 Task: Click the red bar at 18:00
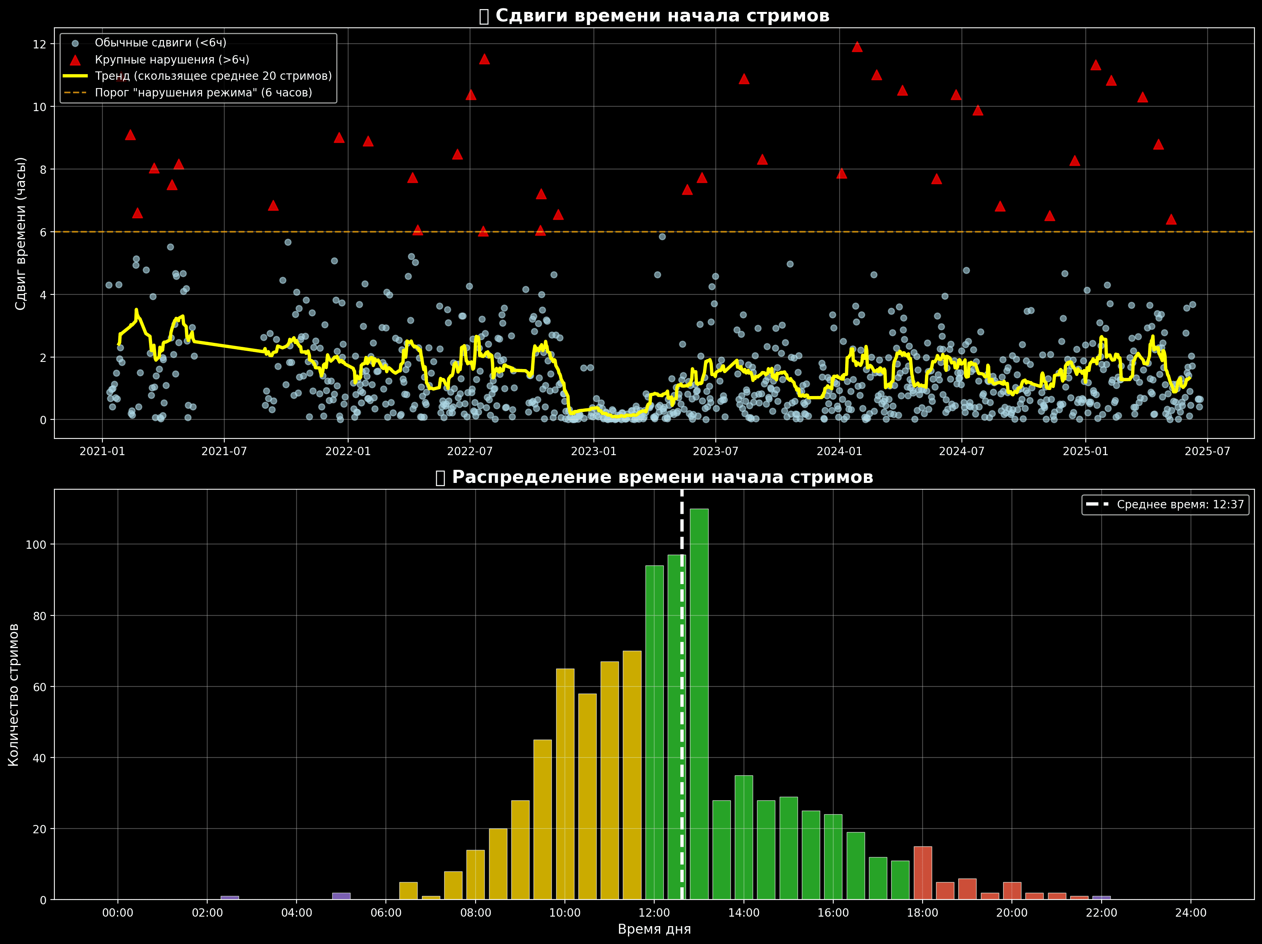[x=923, y=873]
